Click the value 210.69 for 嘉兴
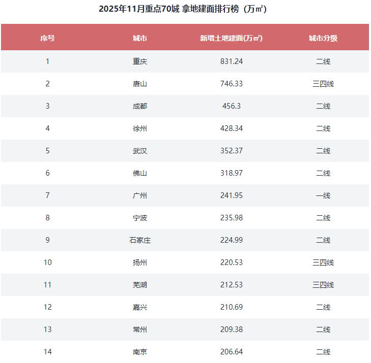Viewport: 371px width, 363px height. click(232, 307)
